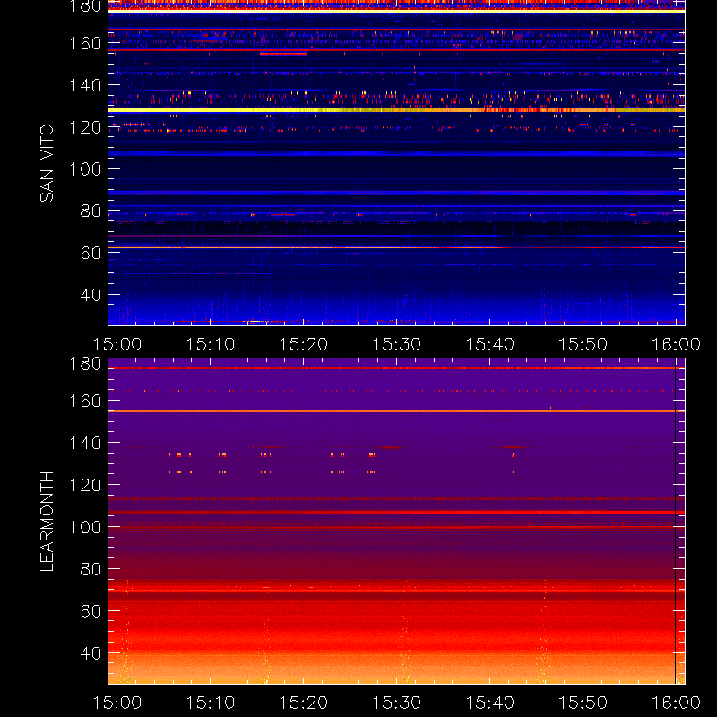Click the SAN VITO axis title
The width and height of the screenshot is (717, 717).
click(x=47, y=163)
